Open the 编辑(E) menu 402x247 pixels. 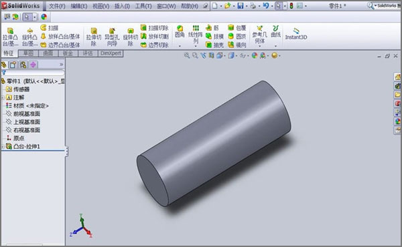point(78,6)
